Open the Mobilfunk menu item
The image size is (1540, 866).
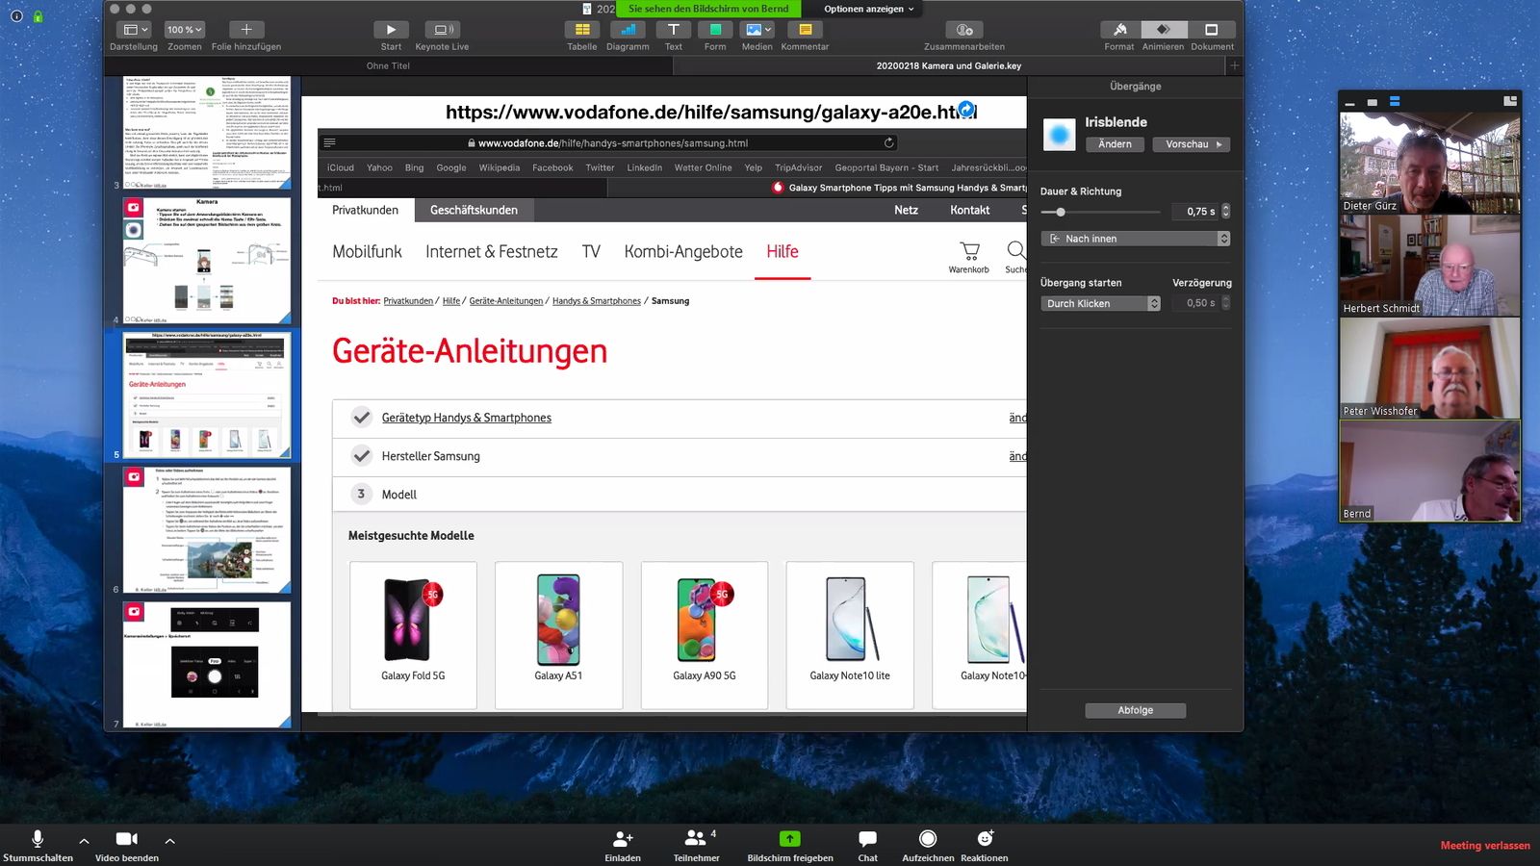[367, 251]
